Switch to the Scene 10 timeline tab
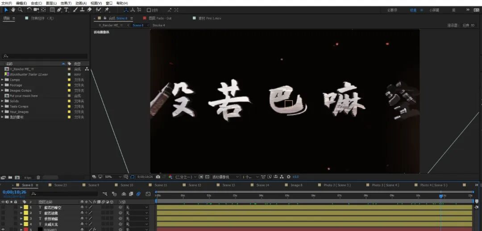Viewport: 482px width, 231px height. 127,185
